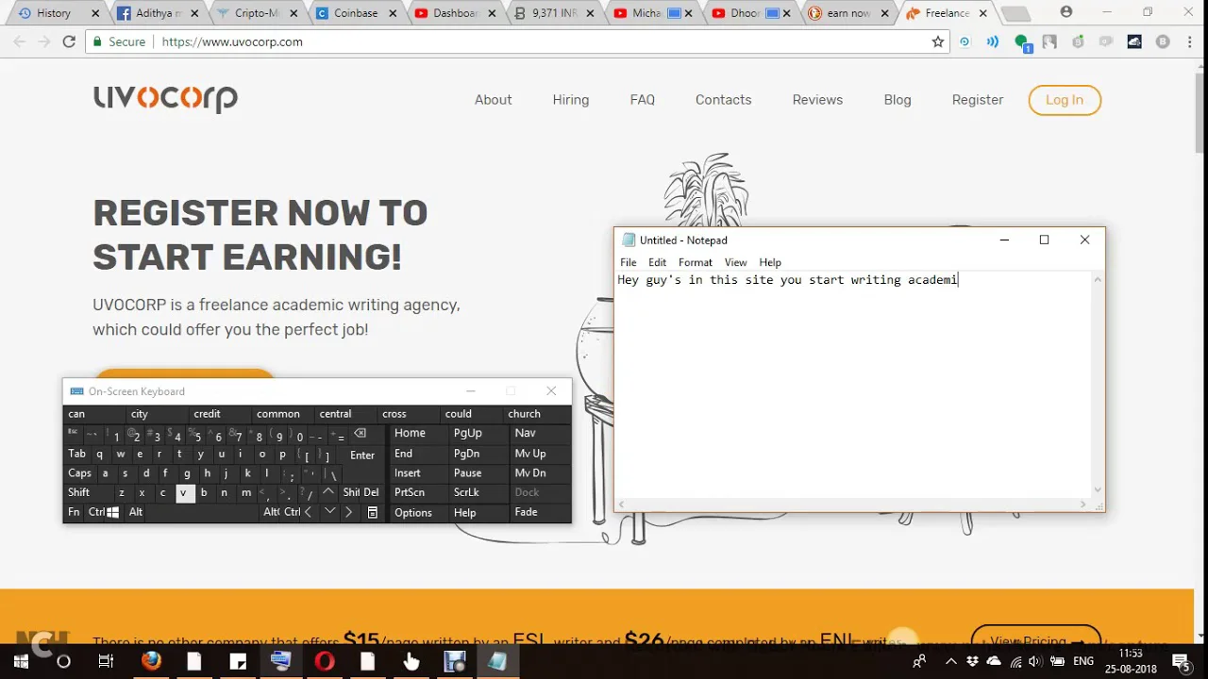Click the blue sound waves extension icon

tap(993, 41)
